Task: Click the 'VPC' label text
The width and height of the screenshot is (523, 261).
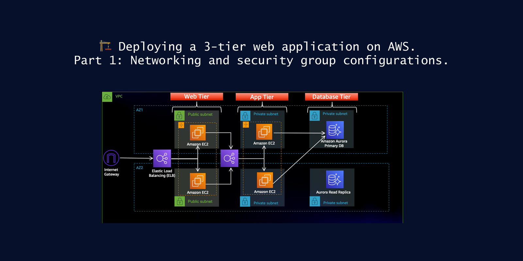Action: click(119, 96)
